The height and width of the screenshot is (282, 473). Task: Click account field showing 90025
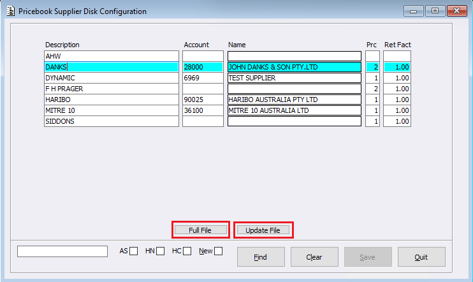click(203, 100)
